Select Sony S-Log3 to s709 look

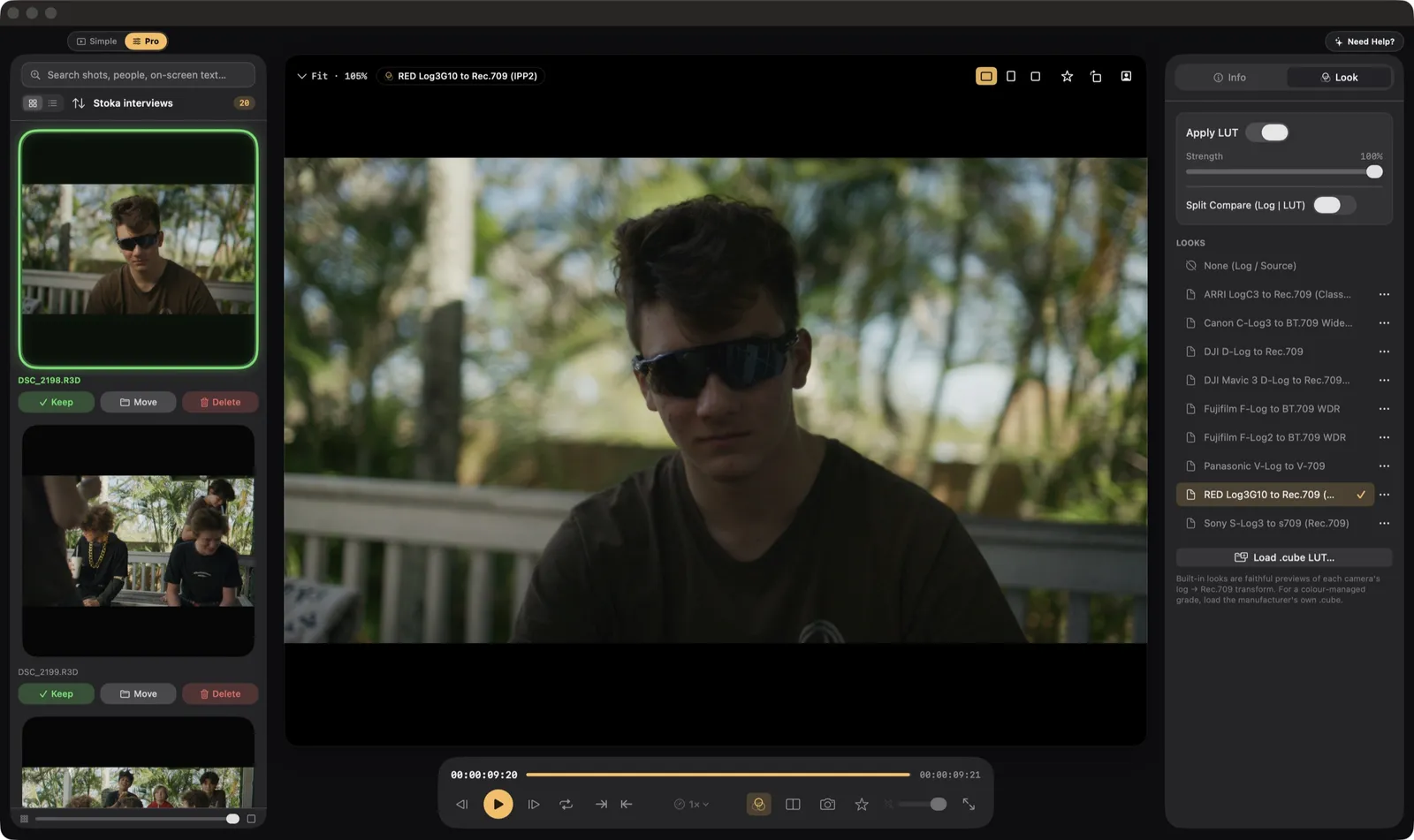pyautogui.click(x=1274, y=524)
